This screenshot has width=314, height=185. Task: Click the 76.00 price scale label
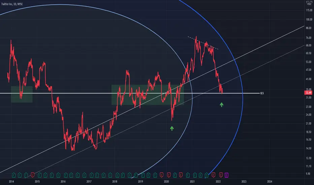coord(308,38)
